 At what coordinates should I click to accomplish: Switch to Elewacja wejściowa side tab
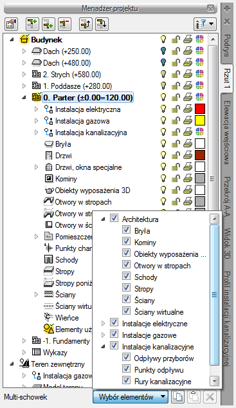227,133
